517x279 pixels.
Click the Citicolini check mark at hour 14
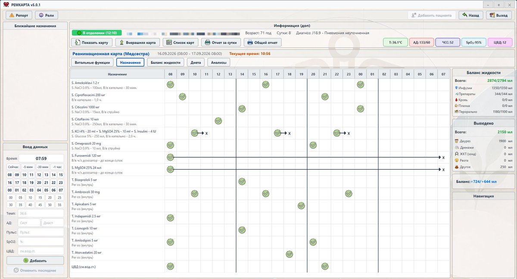[242, 108]
